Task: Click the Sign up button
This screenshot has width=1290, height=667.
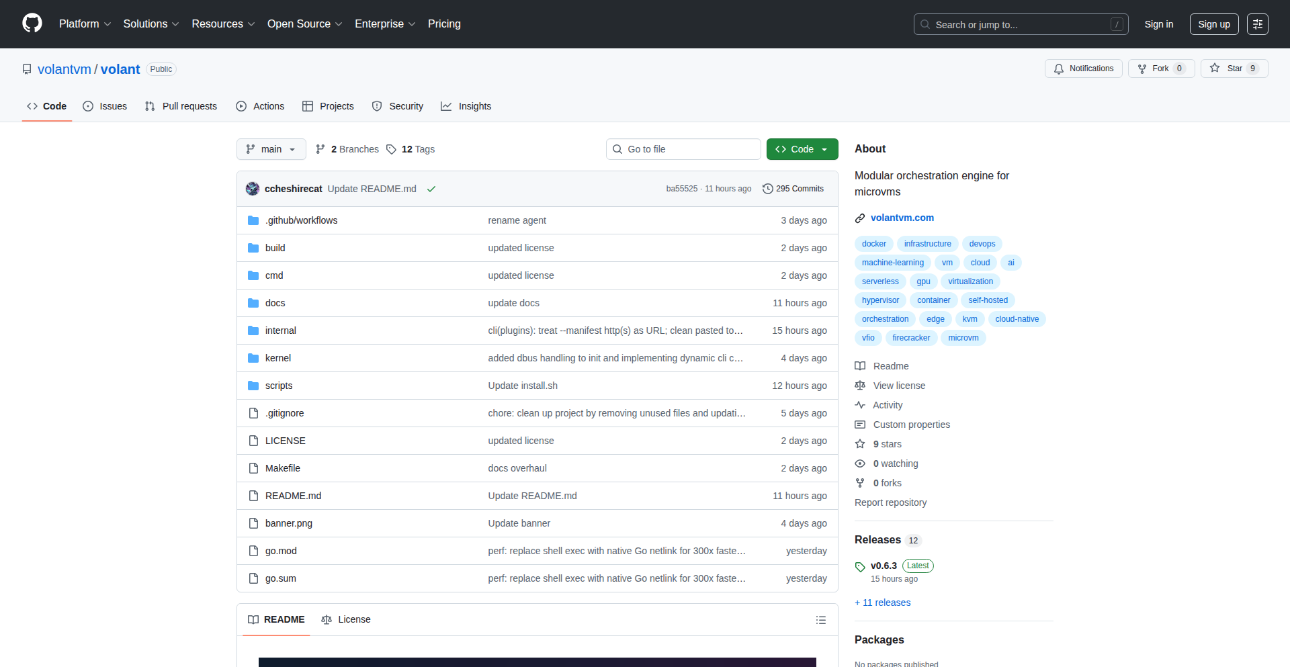Action: point(1213,24)
